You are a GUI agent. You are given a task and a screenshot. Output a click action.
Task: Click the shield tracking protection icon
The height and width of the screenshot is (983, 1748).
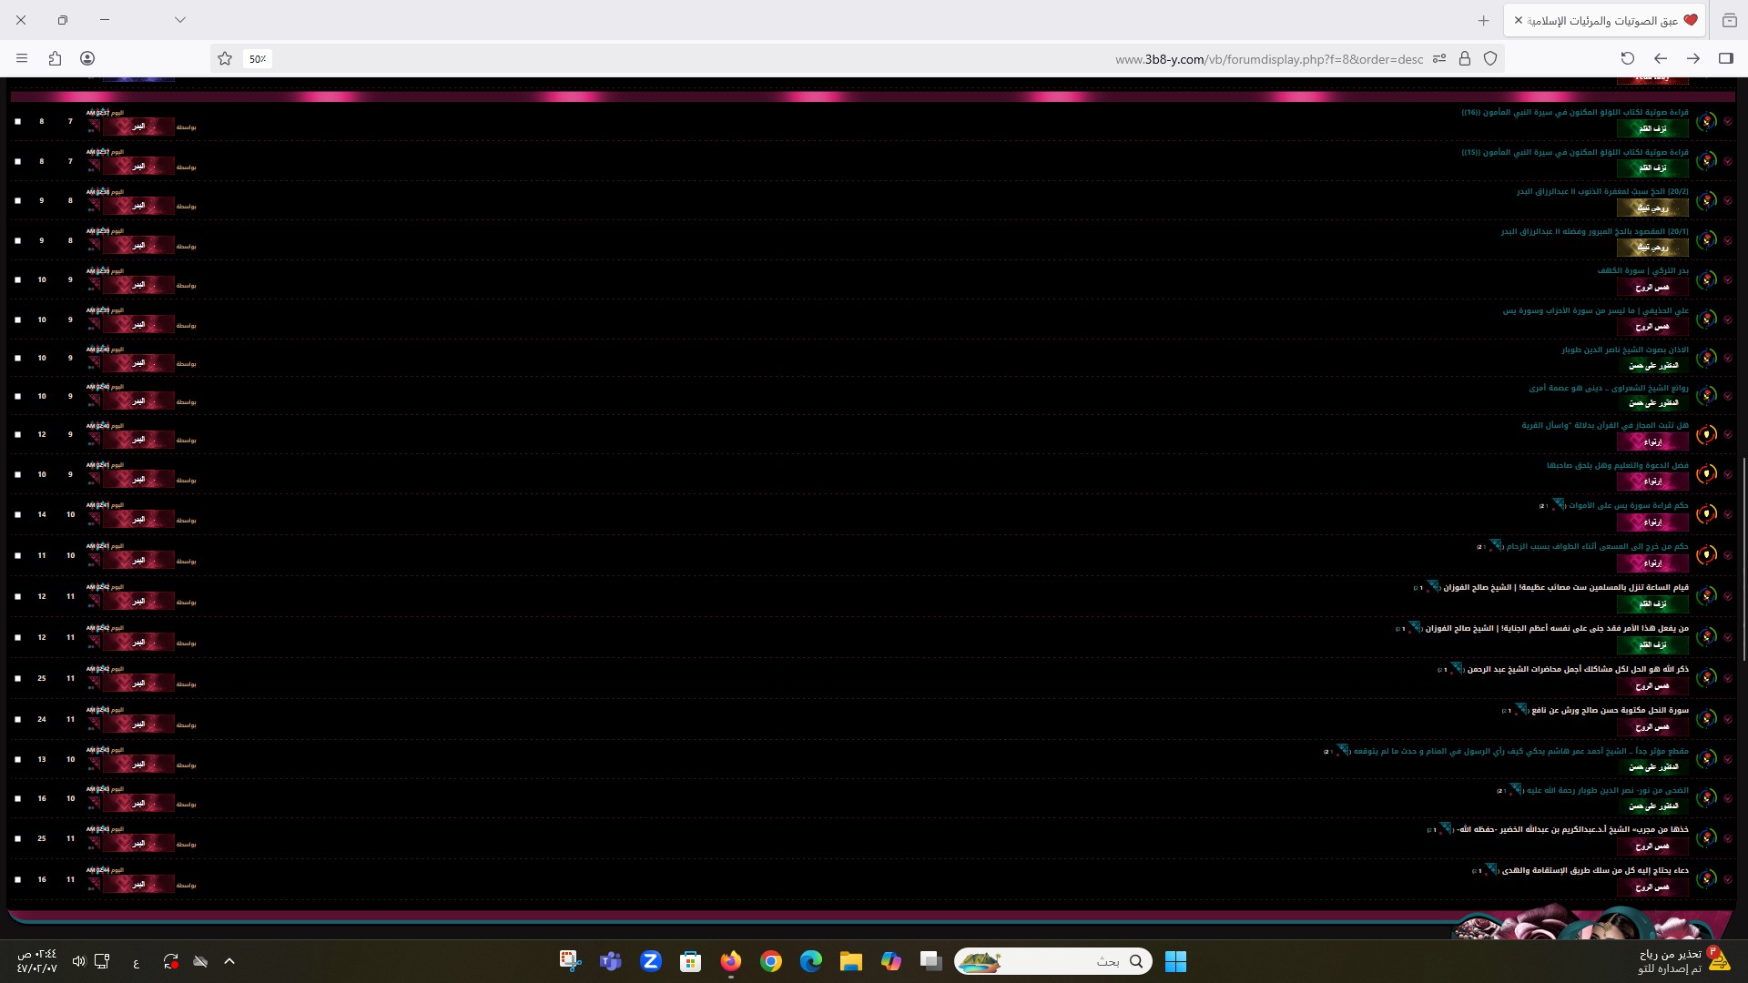pos(1490,58)
